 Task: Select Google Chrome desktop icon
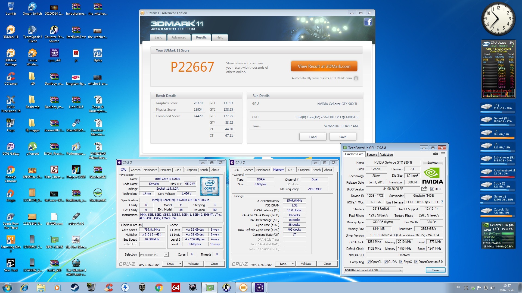[11, 174]
